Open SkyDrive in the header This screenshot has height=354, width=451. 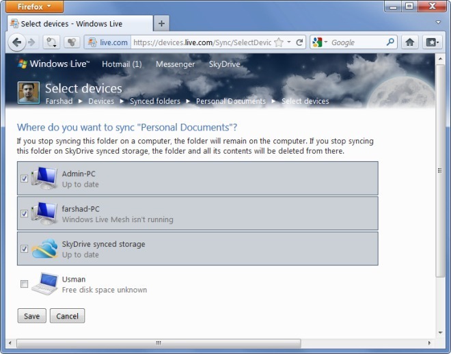[x=224, y=64]
